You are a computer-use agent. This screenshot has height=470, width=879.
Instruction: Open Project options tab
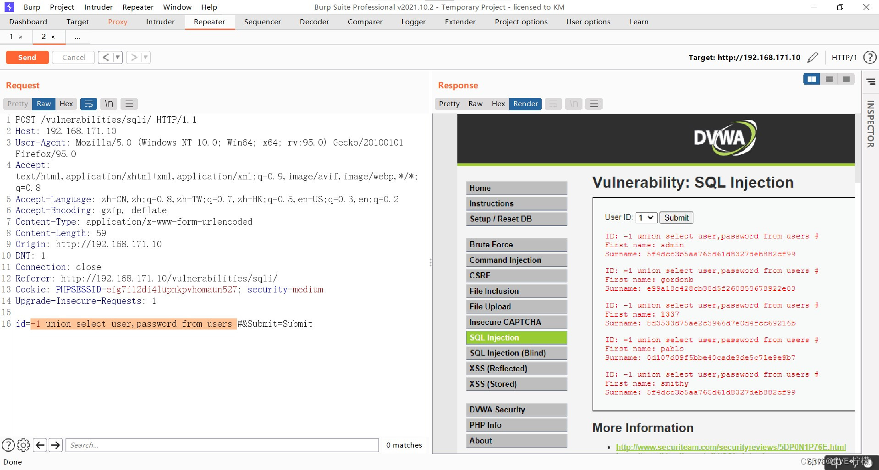click(521, 22)
